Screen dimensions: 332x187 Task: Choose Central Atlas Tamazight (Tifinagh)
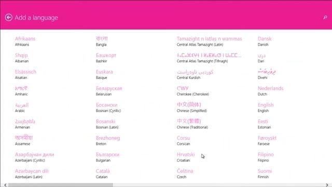[x=209, y=58]
